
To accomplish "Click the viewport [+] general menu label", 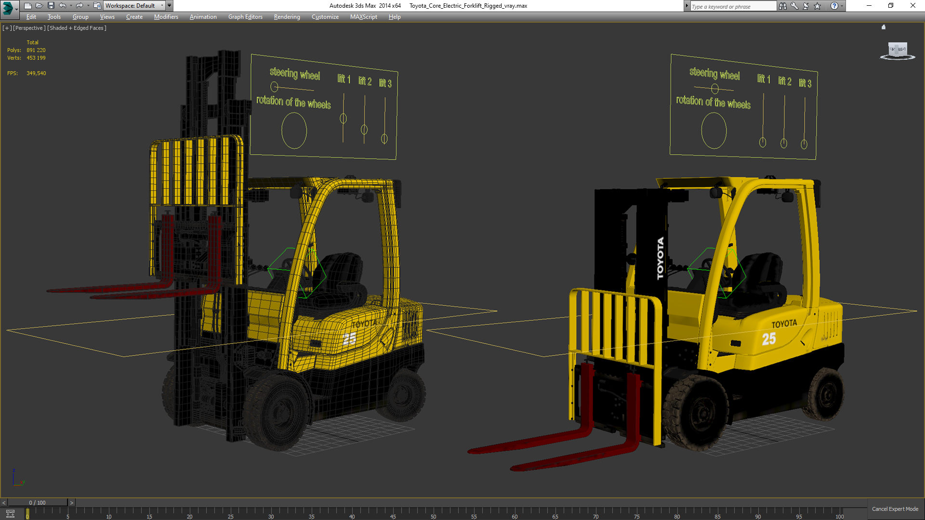I will [x=7, y=28].
